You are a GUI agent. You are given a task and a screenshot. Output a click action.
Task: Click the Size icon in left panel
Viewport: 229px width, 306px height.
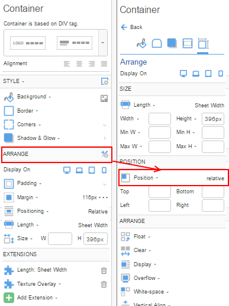(x=9, y=238)
